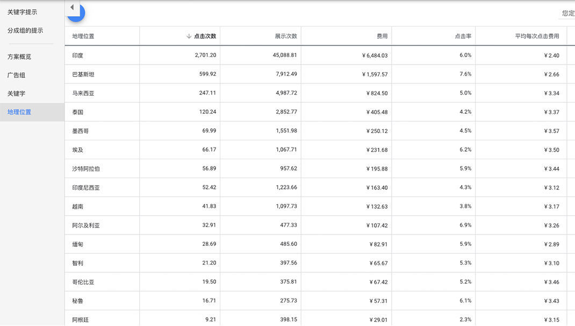The image size is (575, 326).
Task: Sort by 平均每次点击费用 header
Action: (537, 37)
